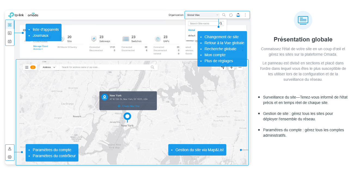The image size is (354, 173).
Task: Open Plus de réglages three-dot icon
Action: point(245,15)
